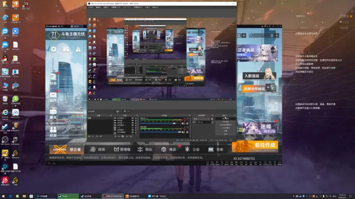Open the 邮件 mail icon
Image resolution: width=355 pixels, height=199 pixels.
tap(53, 97)
